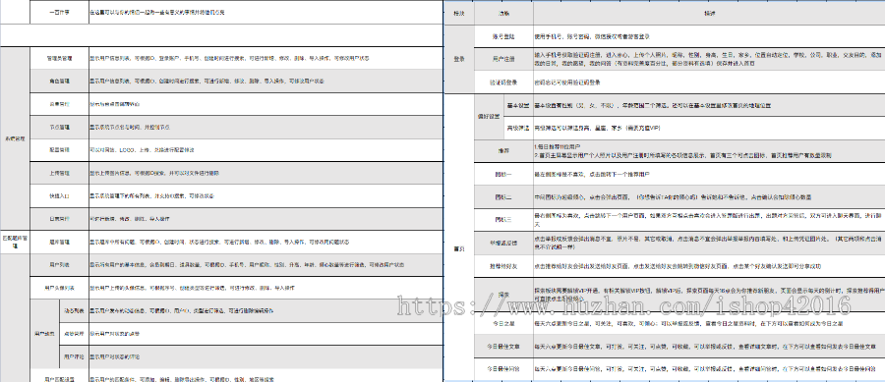Select the description cell beside 配置管理
The width and height of the screenshot is (885, 382).
pyautogui.click(x=265, y=150)
